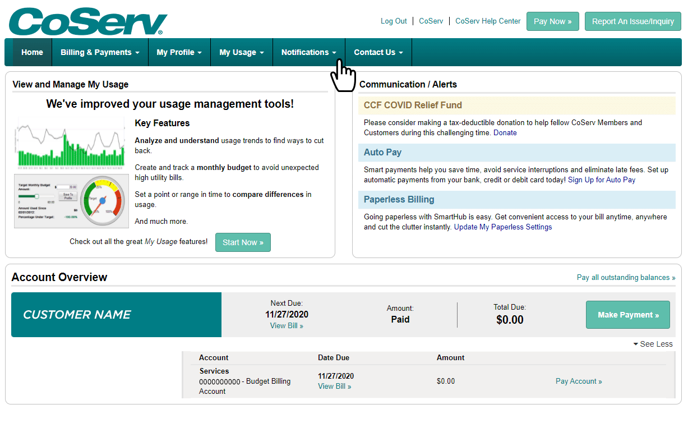Click the CoServ logo
The width and height of the screenshot is (688, 446).
pyautogui.click(x=88, y=21)
